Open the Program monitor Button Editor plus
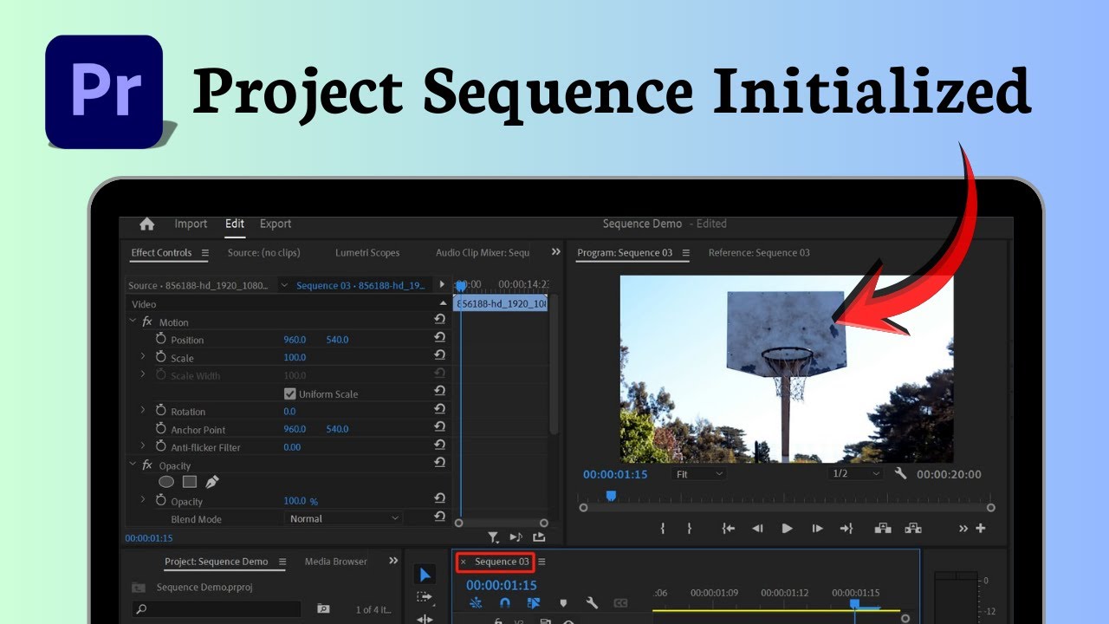 [981, 528]
